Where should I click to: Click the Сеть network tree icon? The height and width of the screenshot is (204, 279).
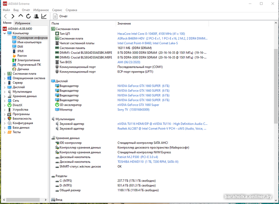point(9,101)
